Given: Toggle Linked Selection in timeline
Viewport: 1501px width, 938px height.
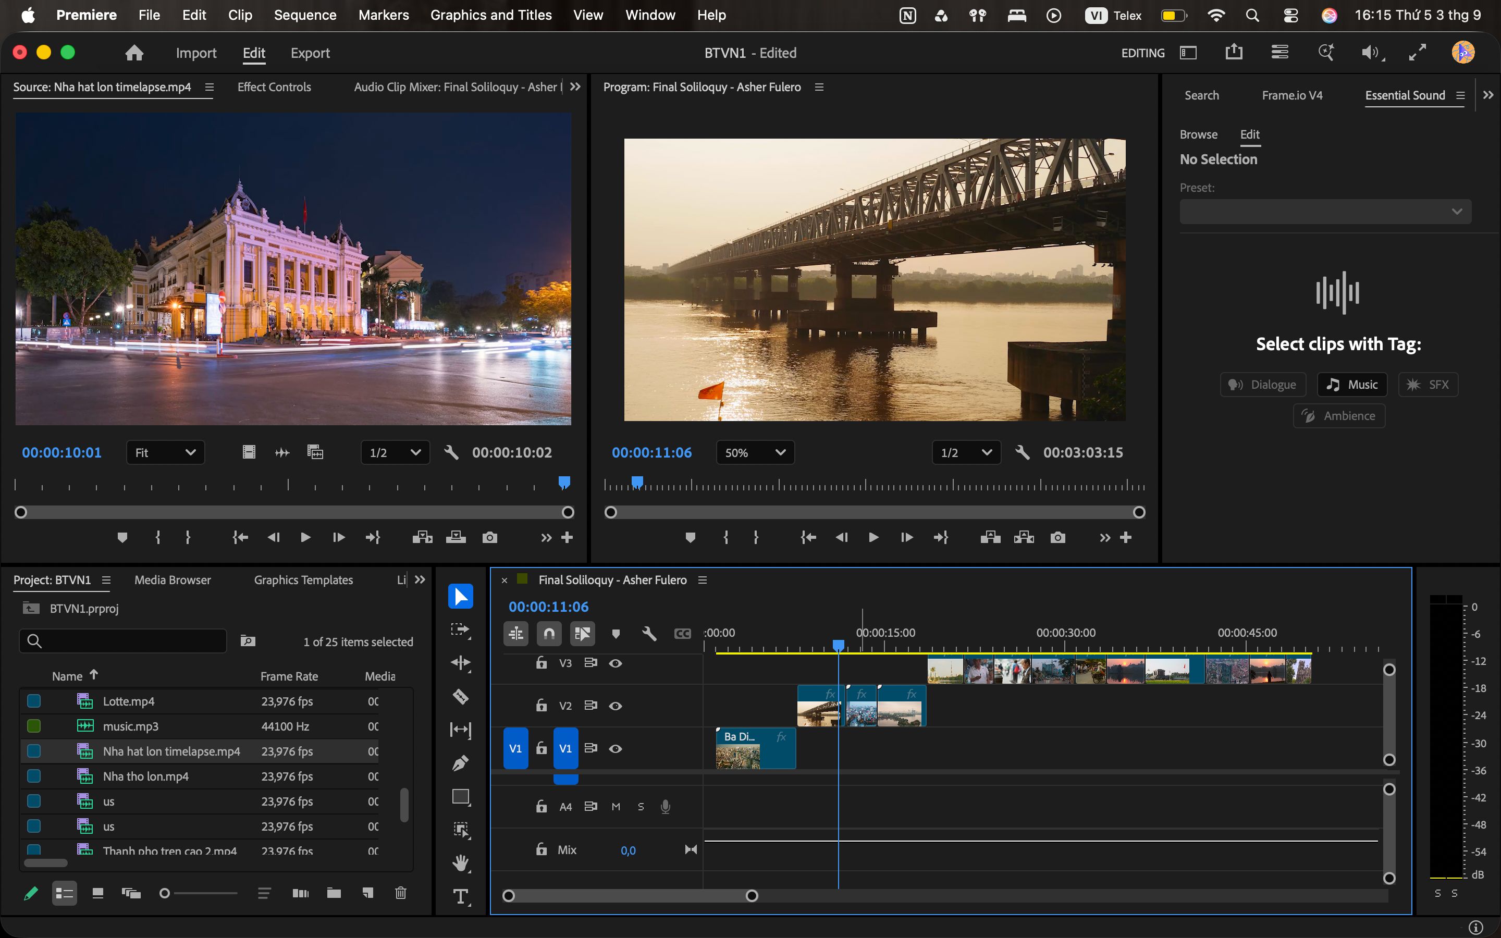Looking at the screenshot, I should point(582,633).
